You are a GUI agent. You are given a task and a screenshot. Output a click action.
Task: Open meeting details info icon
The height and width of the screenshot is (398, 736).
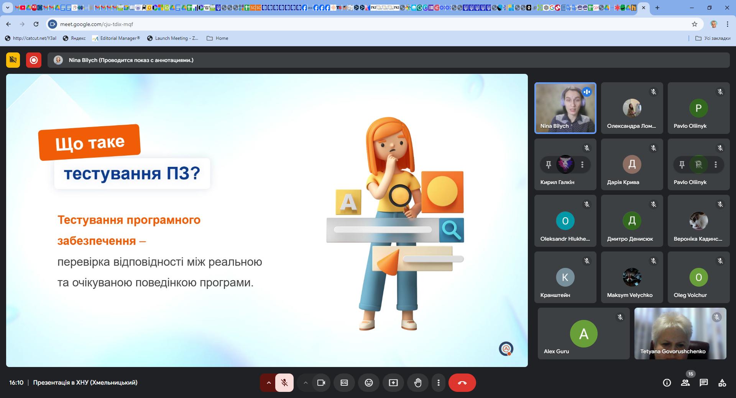(667, 383)
